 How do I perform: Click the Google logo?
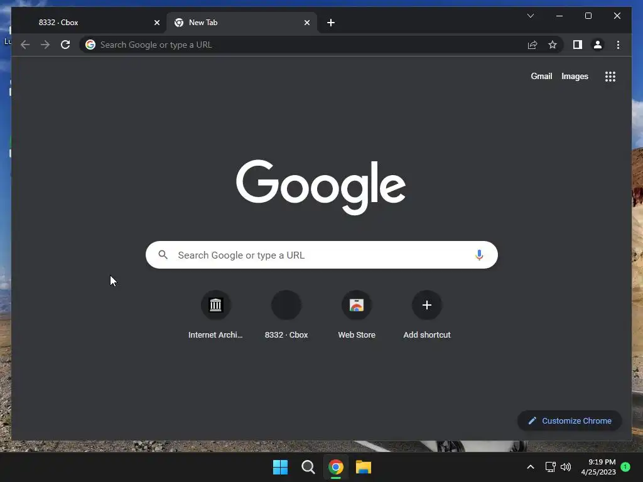(x=321, y=187)
